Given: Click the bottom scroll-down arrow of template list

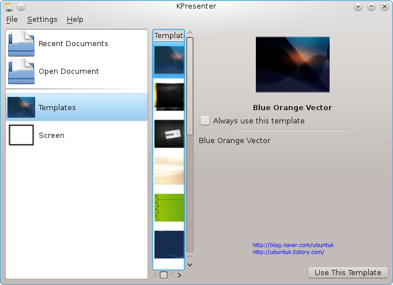Looking at the screenshot, I should click(190, 265).
